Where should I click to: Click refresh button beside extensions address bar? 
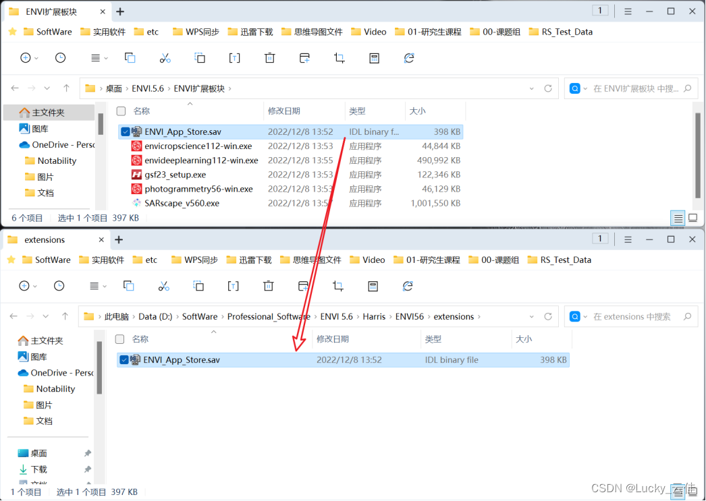[548, 317]
